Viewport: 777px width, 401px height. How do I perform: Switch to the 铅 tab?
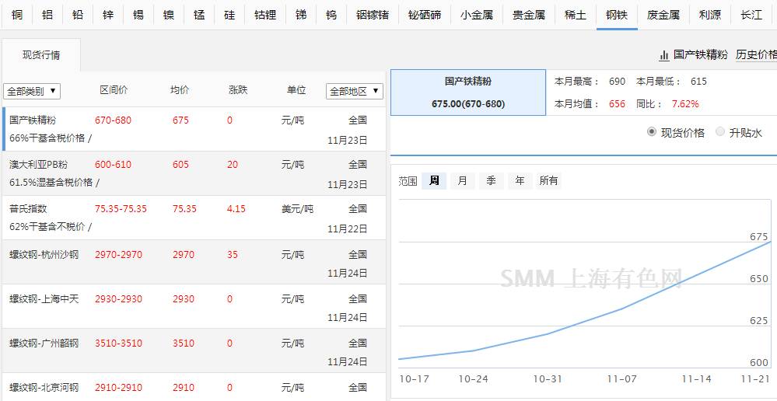pyautogui.click(x=78, y=15)
